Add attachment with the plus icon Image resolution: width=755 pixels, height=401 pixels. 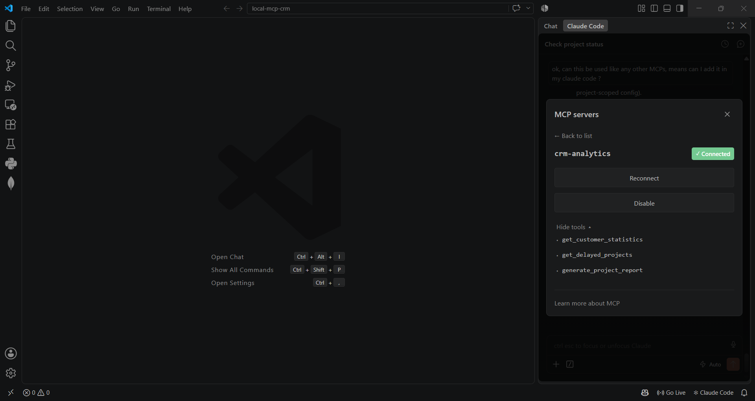coord(556,364)
